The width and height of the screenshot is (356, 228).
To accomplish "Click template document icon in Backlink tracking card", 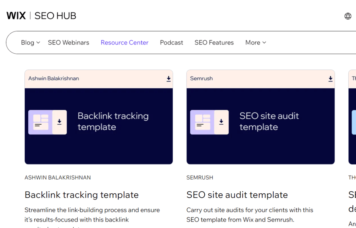I will pos(47,122).
